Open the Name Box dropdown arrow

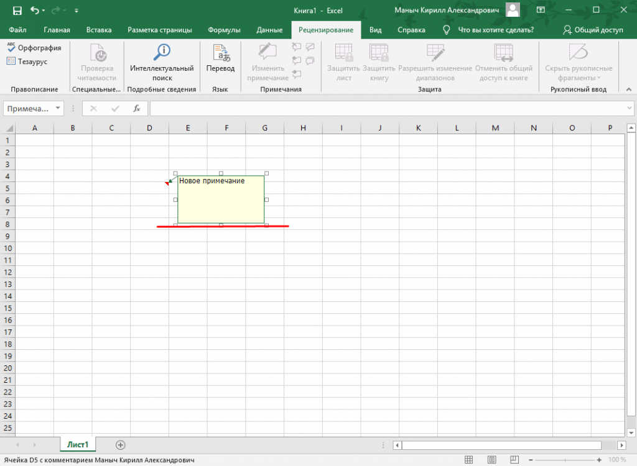pyautogui.click(x=58, y=108)
